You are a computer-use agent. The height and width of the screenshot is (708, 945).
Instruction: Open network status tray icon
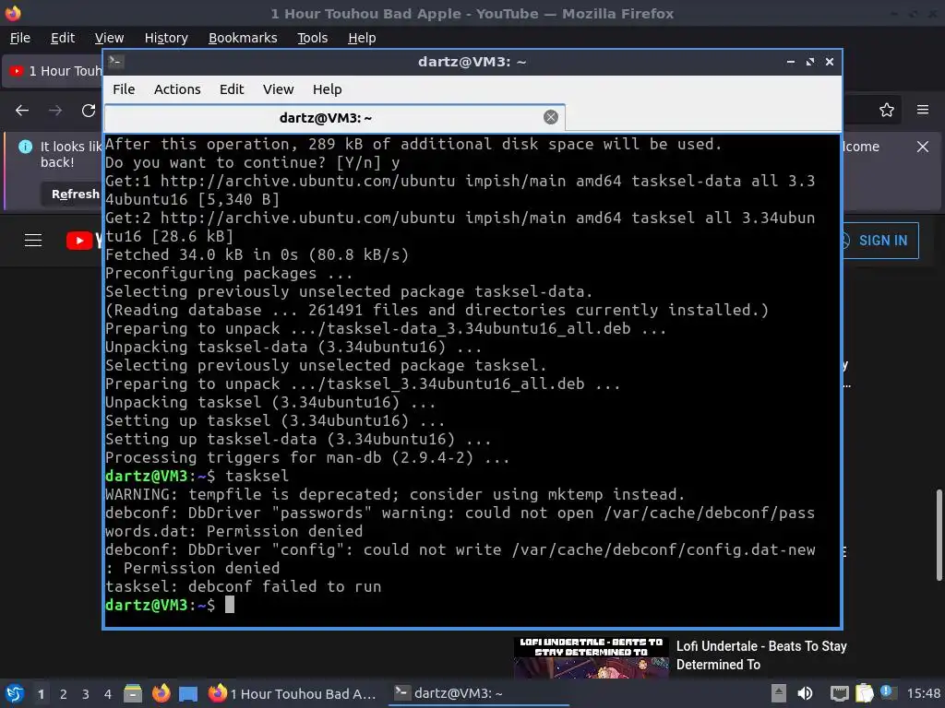839,693
